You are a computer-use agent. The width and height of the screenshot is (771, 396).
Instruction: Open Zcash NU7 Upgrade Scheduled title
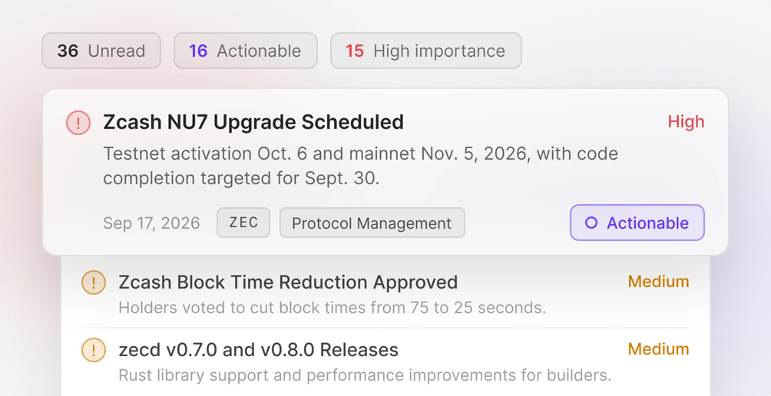coord(253,122)
